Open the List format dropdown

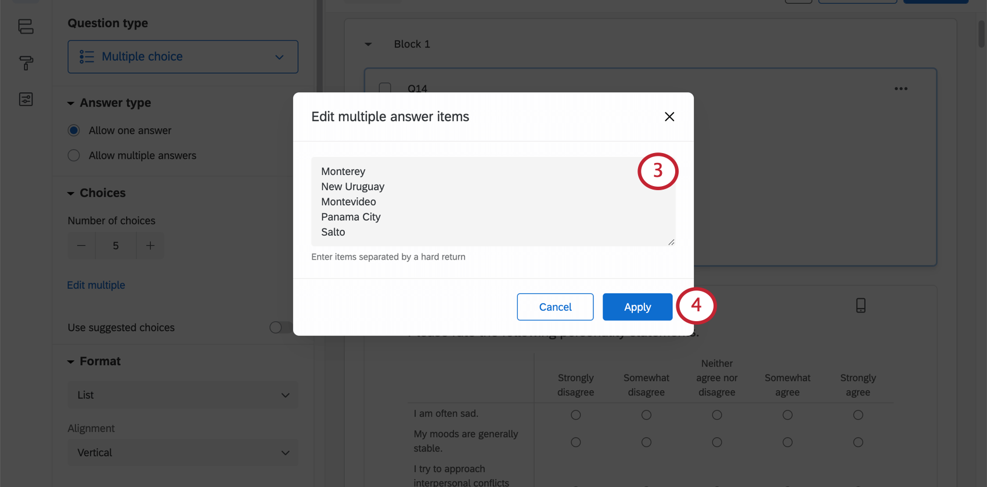183,395
